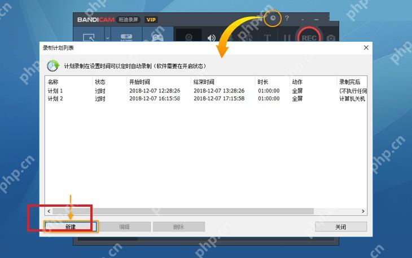Image resolution: width=412 pixels, height=258 pixels.
Task: Click the horizontal scrollbar right arrow
Action: click(363, 211)
